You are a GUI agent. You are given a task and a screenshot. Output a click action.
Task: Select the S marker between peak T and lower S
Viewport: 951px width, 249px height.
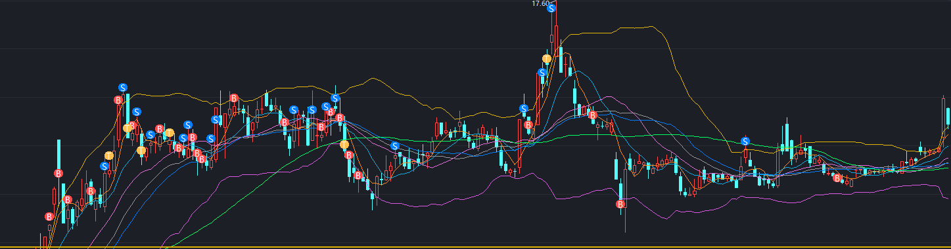click(x=542, y=73)
